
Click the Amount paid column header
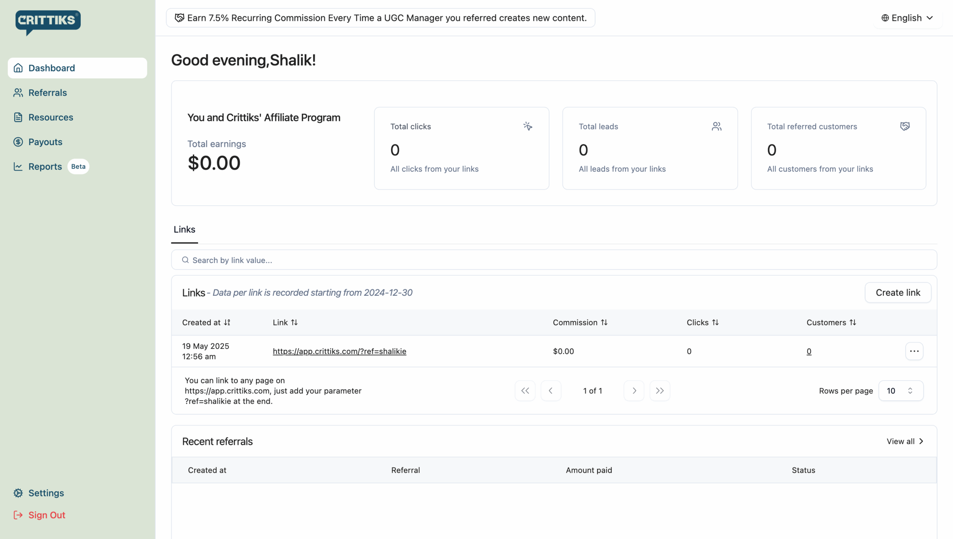click(x=589, y=470)
